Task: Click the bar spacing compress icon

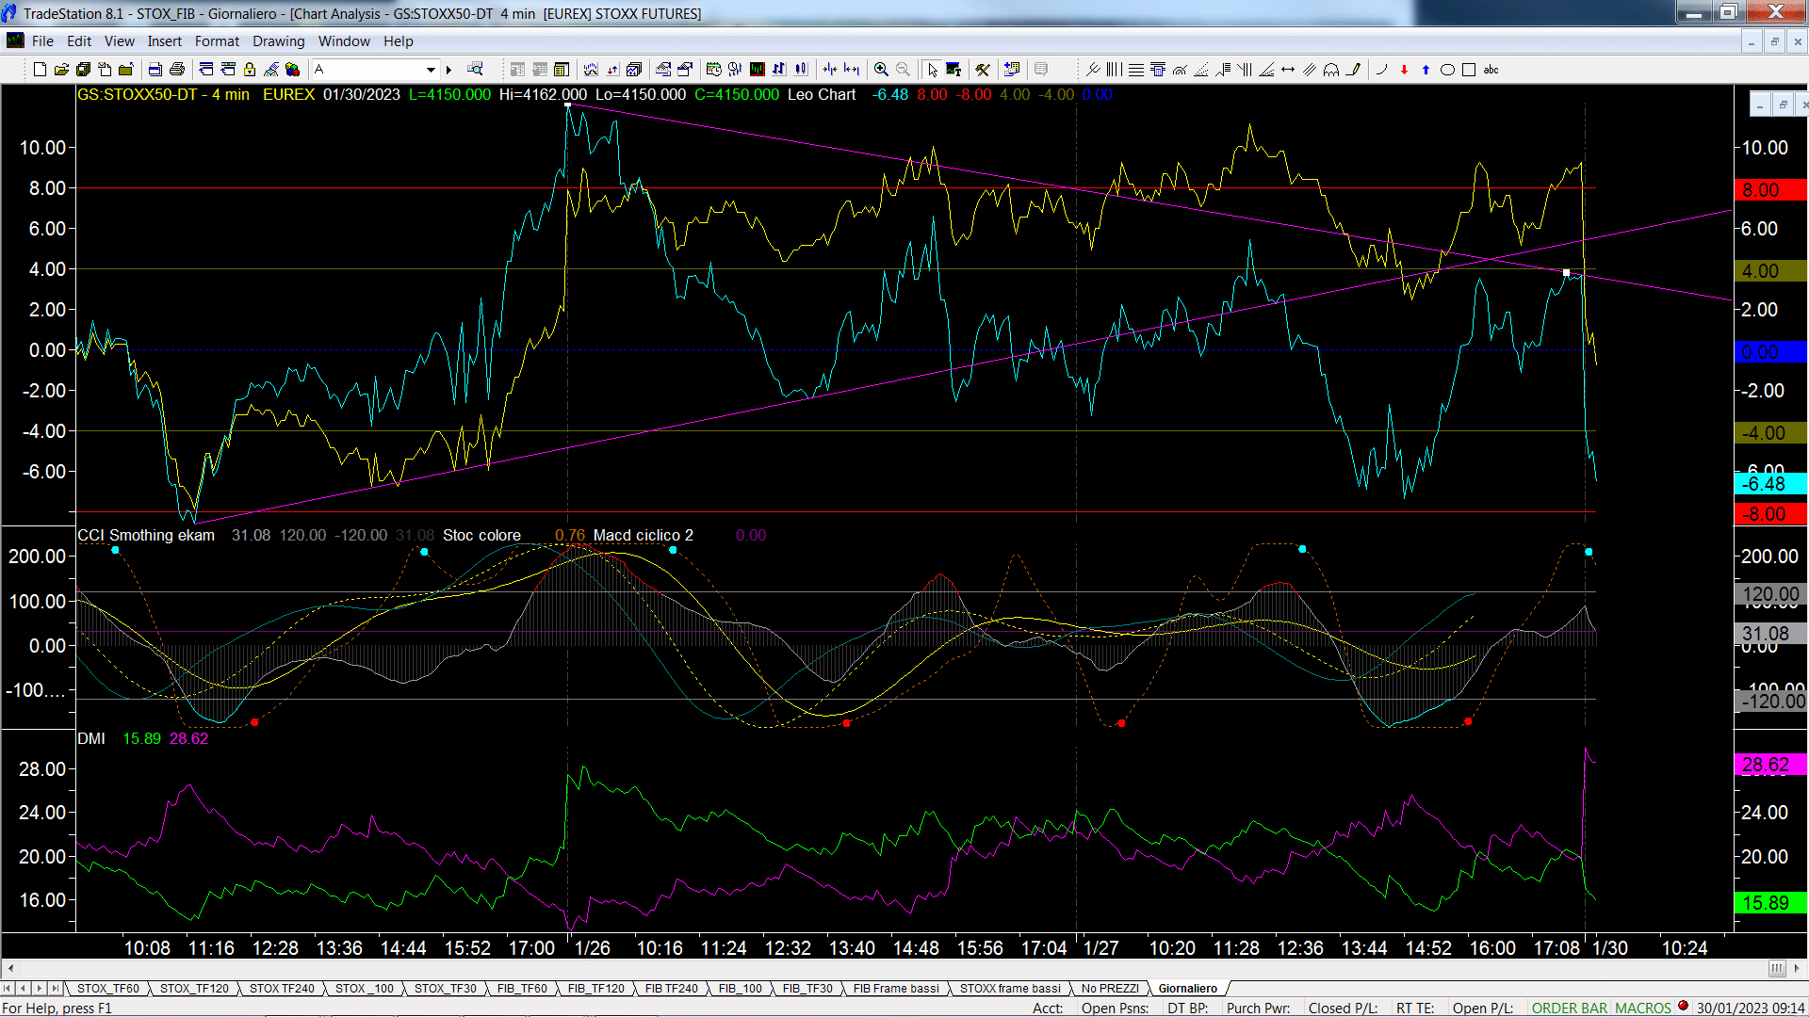Action: pyautogui.click(x=830, y=70)
